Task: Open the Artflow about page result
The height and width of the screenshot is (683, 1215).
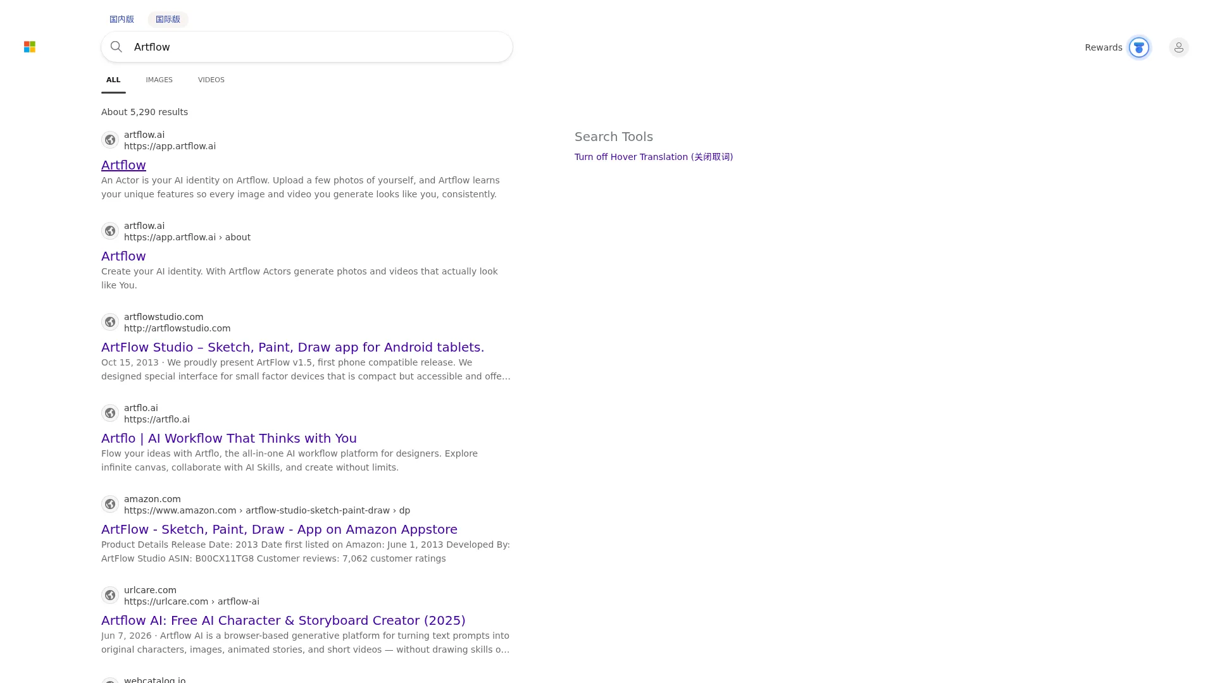Action: click(x=123, y=256)
